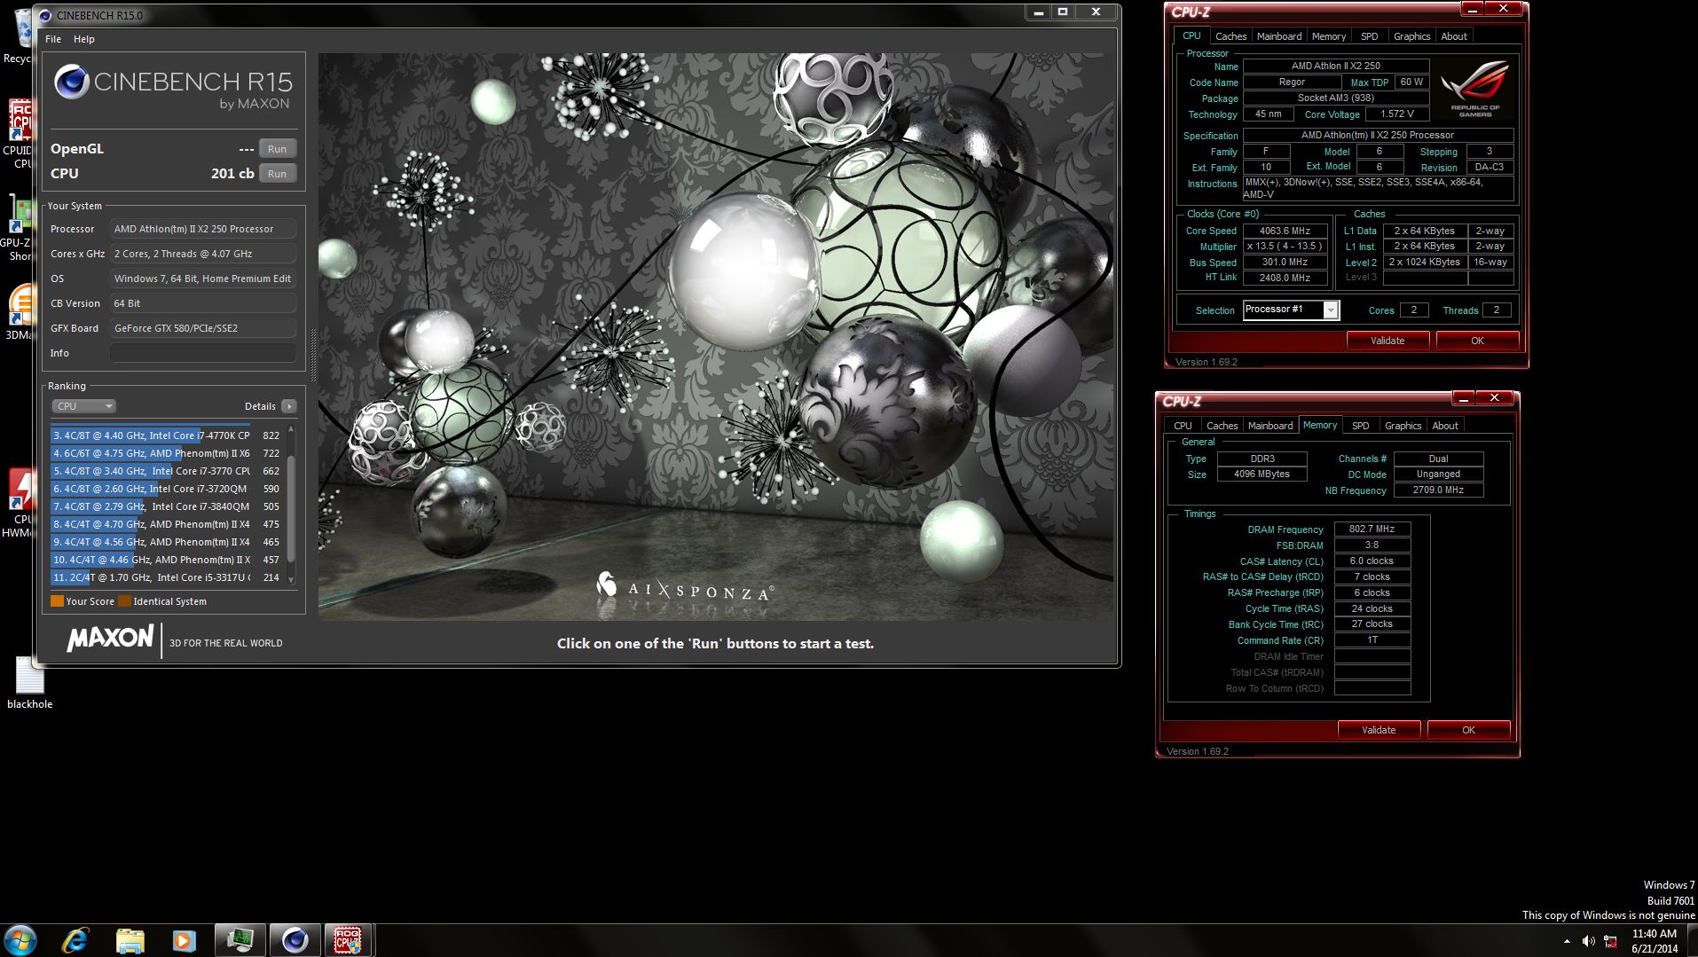Open Graphics tab in top CPU-Z window
The width and height of the screenshot is (1698, 957).
[1411, 36]
